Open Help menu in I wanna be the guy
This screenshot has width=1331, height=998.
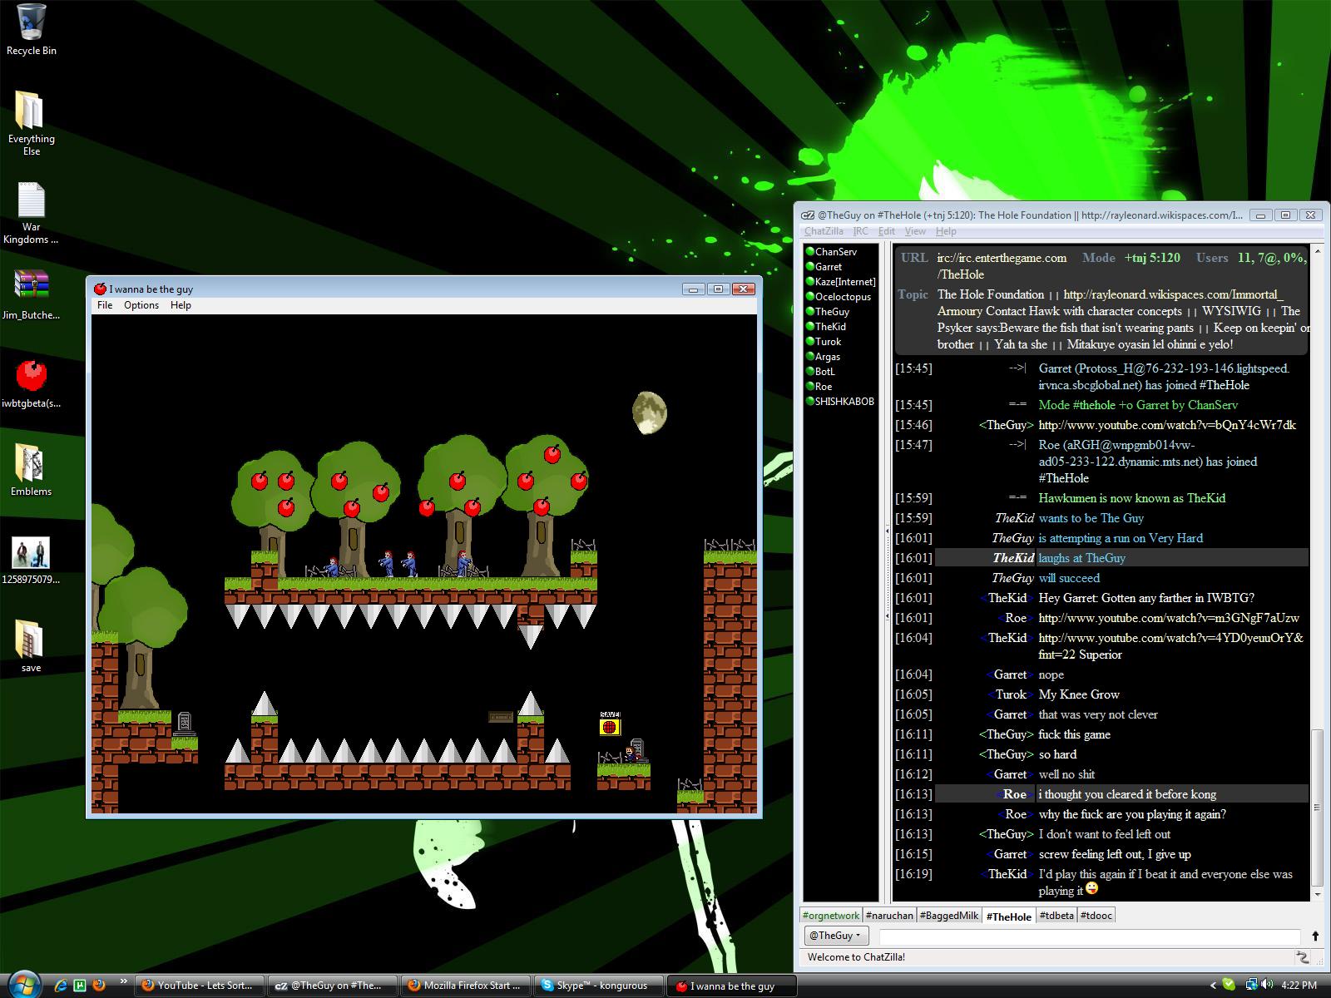[181, 305]
